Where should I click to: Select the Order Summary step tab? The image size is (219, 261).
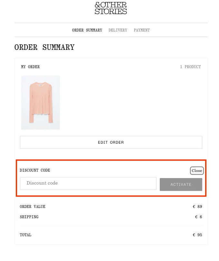tap(87, 30)
